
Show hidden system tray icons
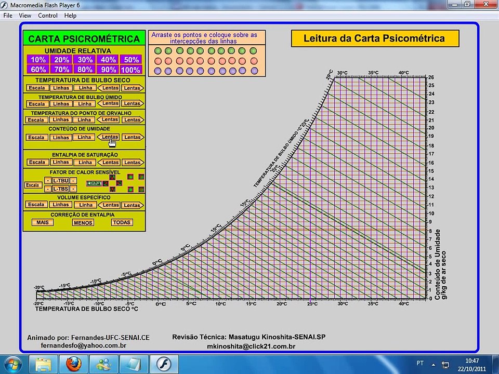[x=434, y=365]
